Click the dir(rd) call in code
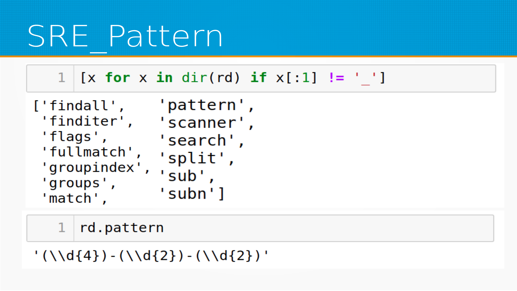This screenshot has height=291, width=517. coord(211,78)
